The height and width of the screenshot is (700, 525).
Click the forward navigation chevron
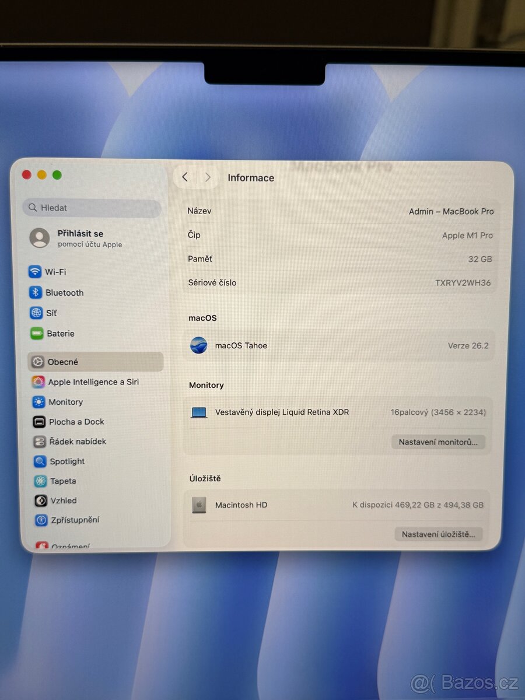point(208,177)
